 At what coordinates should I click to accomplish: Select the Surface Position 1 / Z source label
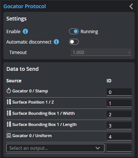(33, 102)
